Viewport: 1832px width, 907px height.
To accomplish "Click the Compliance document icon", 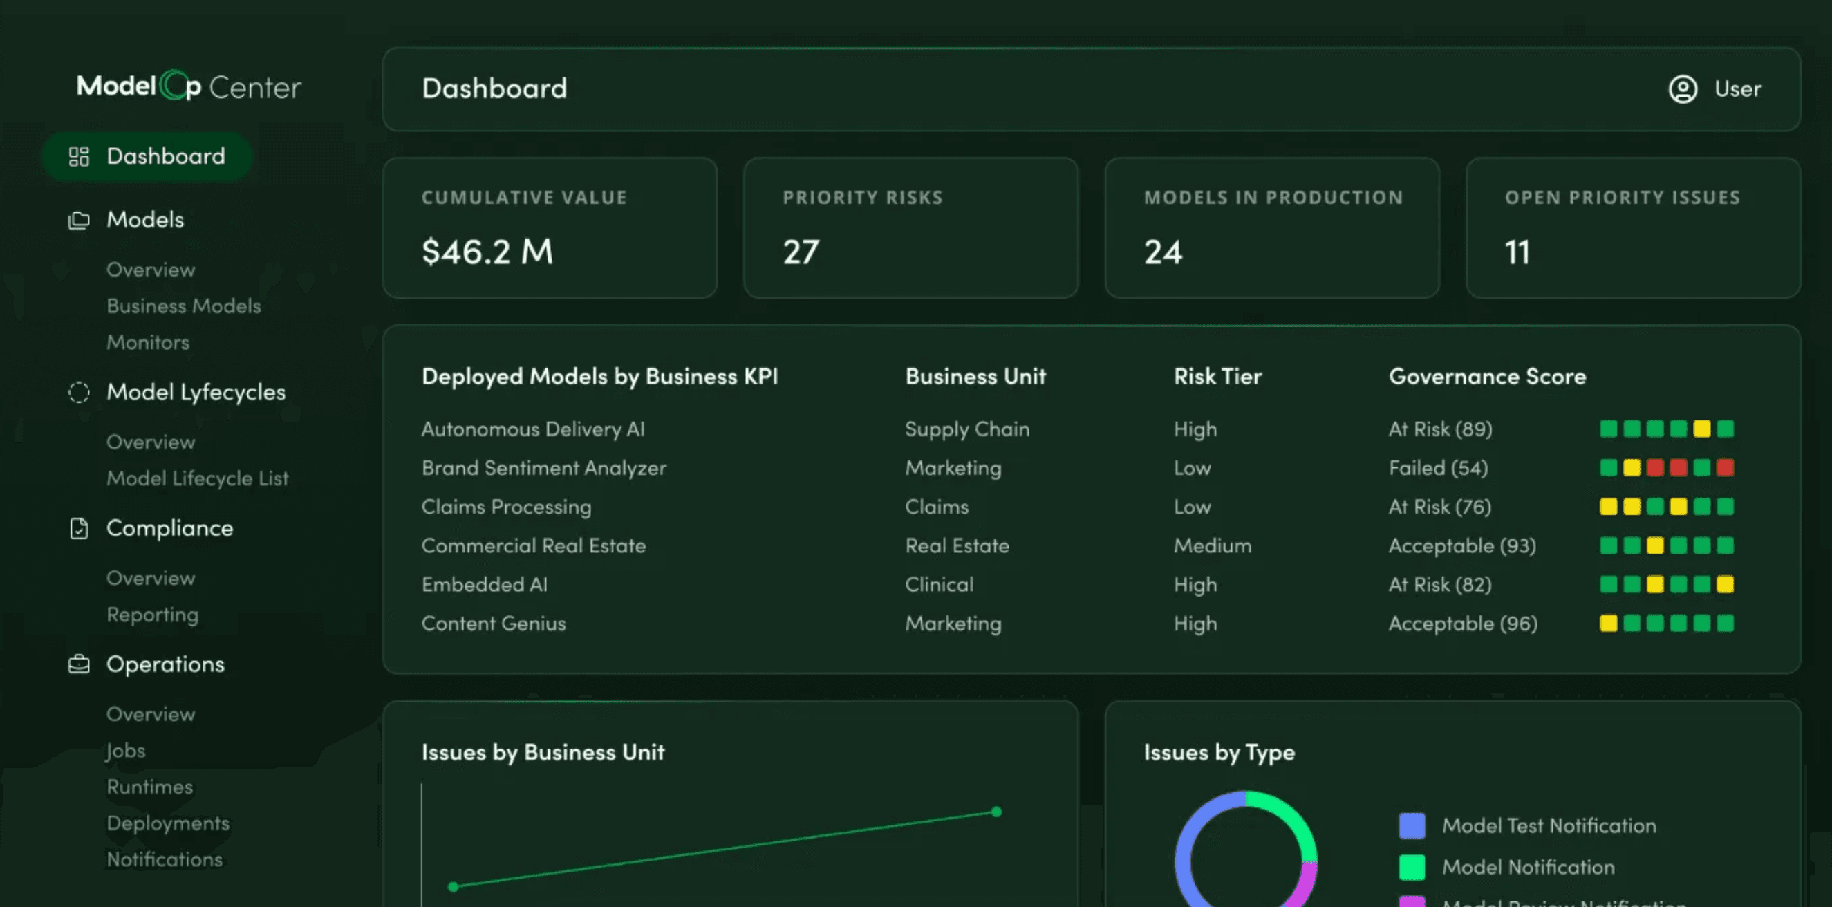I will (79, 529).
